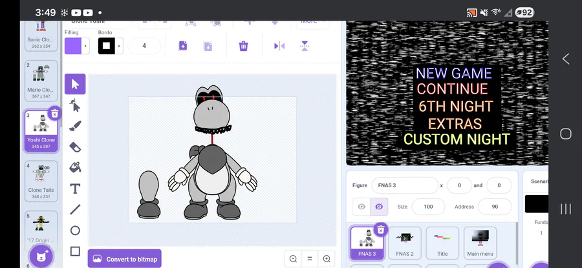582x268 pixels.
Task: Click EXTRAS on the stage
Action: pos(455,123)
